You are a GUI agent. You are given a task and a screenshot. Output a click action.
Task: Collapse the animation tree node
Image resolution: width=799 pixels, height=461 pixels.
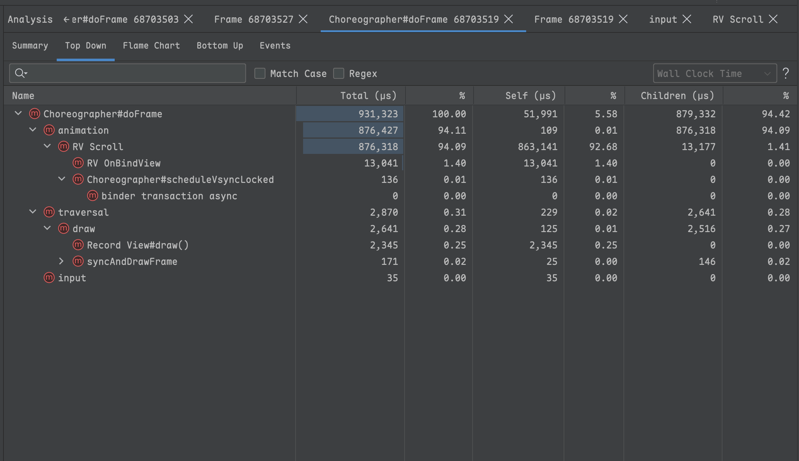tap(32, 130)
